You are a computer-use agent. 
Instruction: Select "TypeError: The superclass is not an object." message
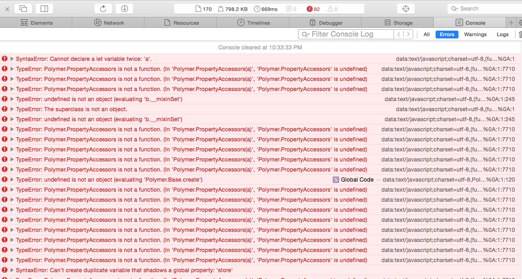click(72, 109)
